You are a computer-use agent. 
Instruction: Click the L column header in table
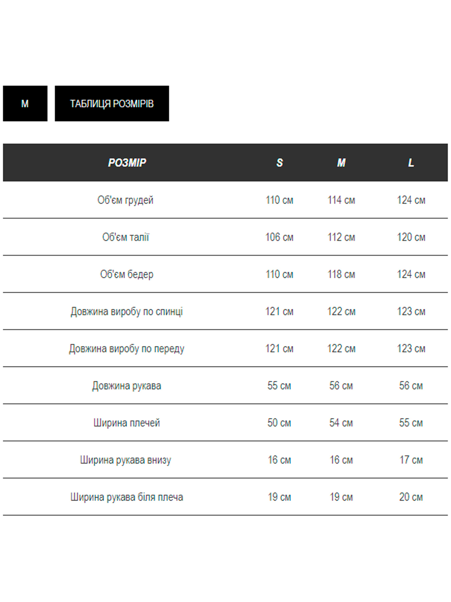tap(411, 163)
